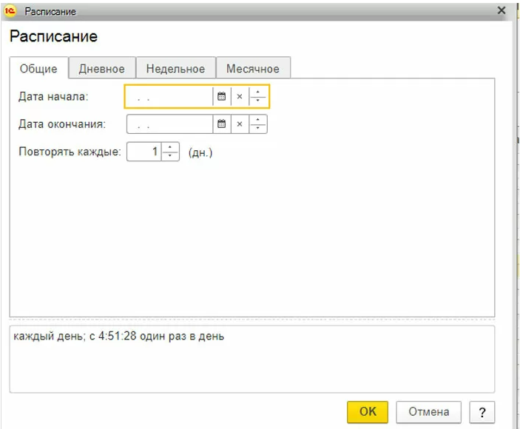
Task: Focus the Дата окончания input field
Action: (170, 124)
